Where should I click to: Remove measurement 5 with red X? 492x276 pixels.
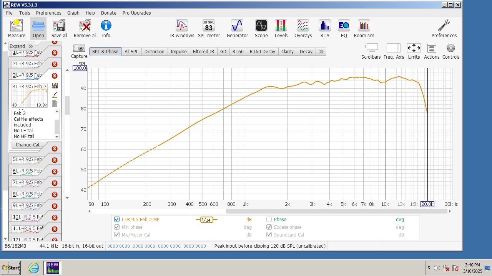click(55, 160)
